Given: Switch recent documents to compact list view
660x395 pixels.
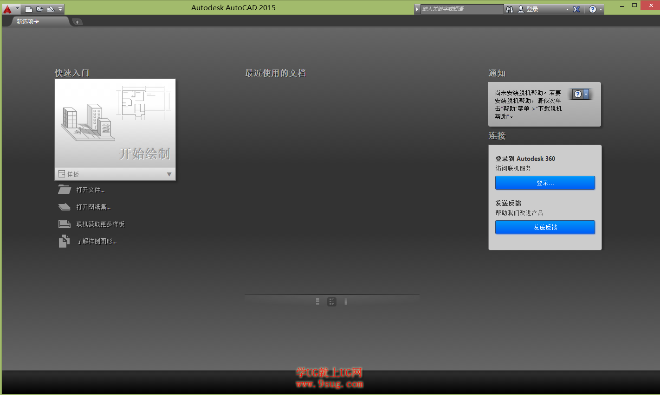Looking at the screenshot, I should pyautogui.click(x=345, y=302).
